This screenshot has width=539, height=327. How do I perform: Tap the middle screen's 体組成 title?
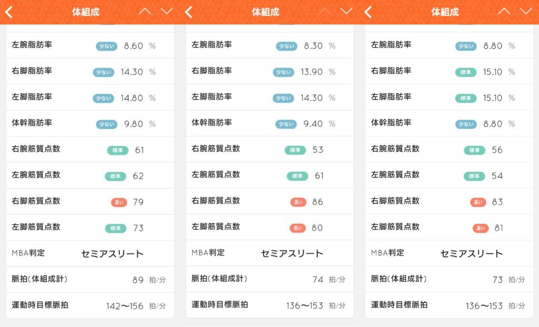(265, 13)
